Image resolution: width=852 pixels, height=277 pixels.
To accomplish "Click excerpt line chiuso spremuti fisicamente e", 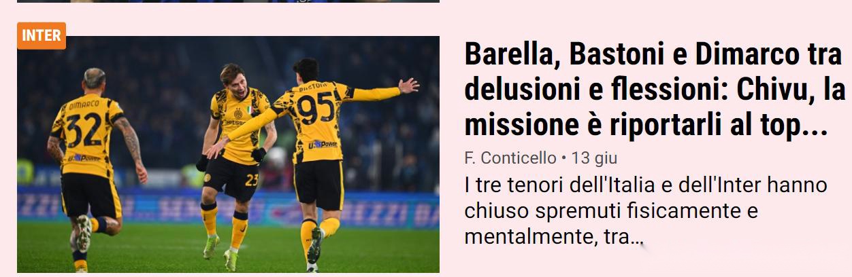I will [x=611, y=211].
